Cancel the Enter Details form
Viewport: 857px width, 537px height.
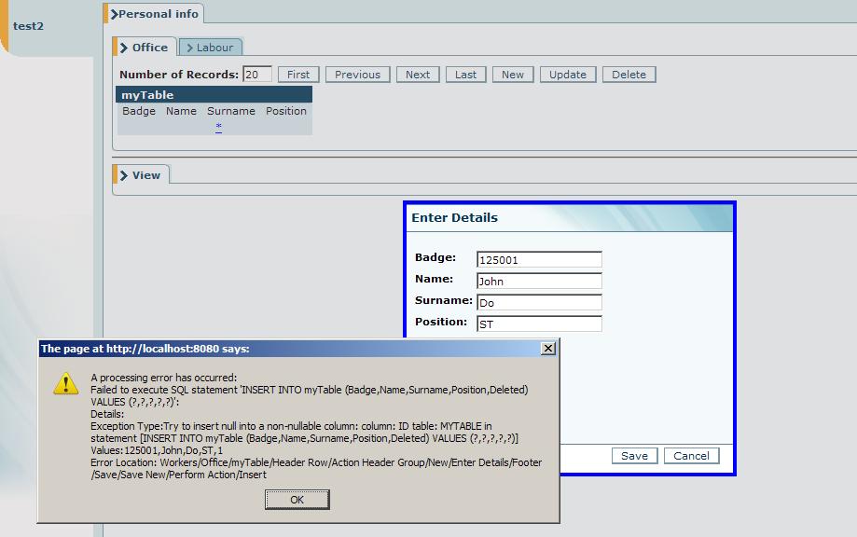point(691,456)
